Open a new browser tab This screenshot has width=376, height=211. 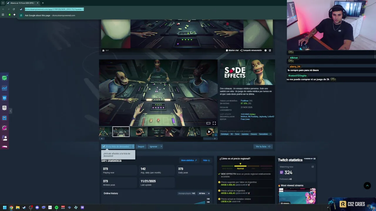[43, 3]
